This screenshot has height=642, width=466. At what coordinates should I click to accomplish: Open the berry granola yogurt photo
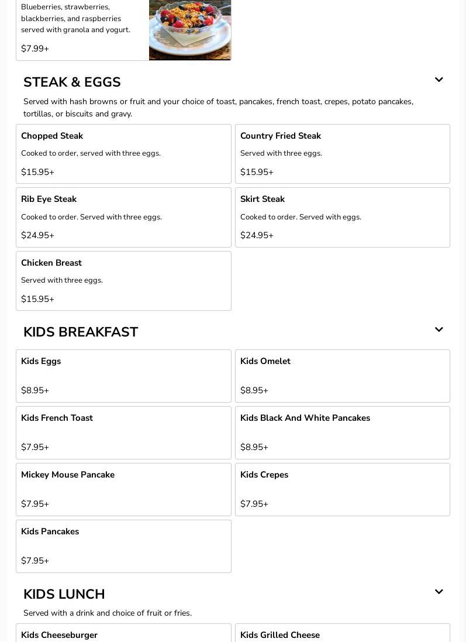(x=190, y=29)
